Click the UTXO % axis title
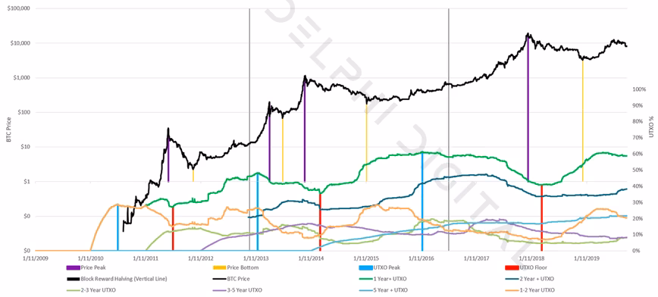The height and width of the screenshot is (297, 658). 653,125
